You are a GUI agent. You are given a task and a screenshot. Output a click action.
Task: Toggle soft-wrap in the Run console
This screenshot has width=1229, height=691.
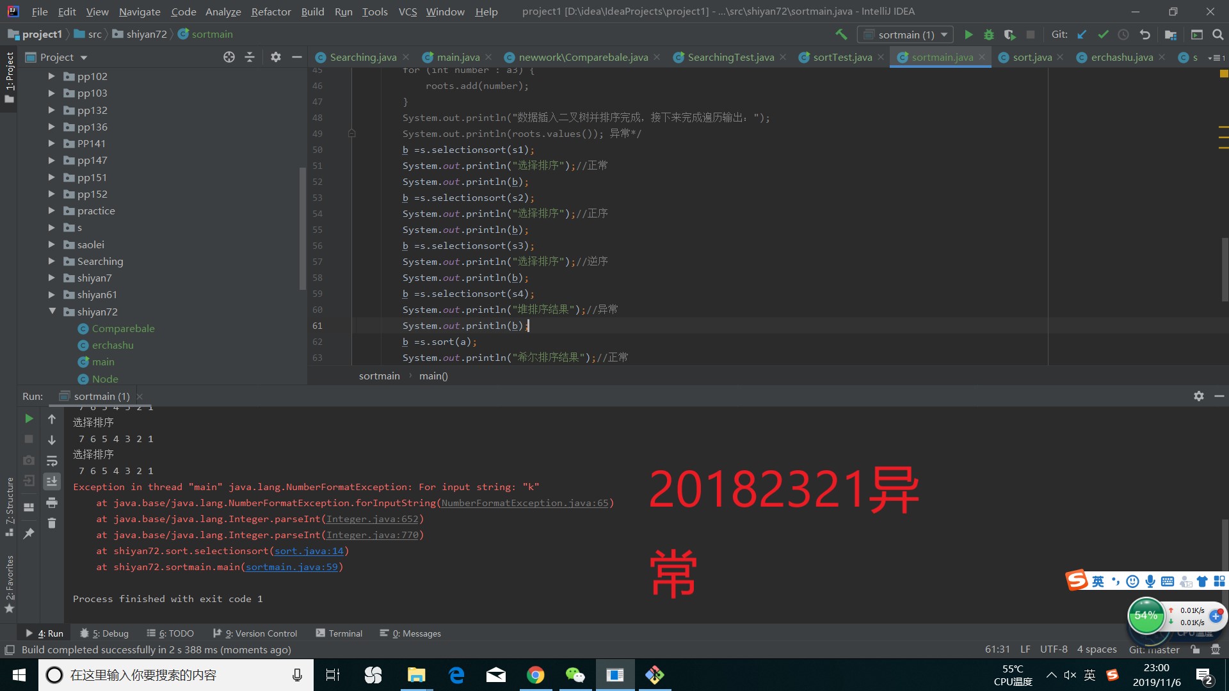point(52,461)
